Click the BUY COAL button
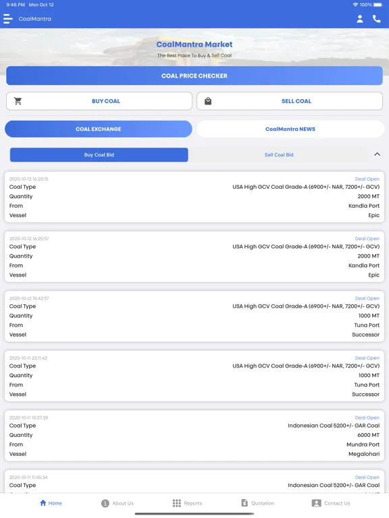 click(99, 101)
